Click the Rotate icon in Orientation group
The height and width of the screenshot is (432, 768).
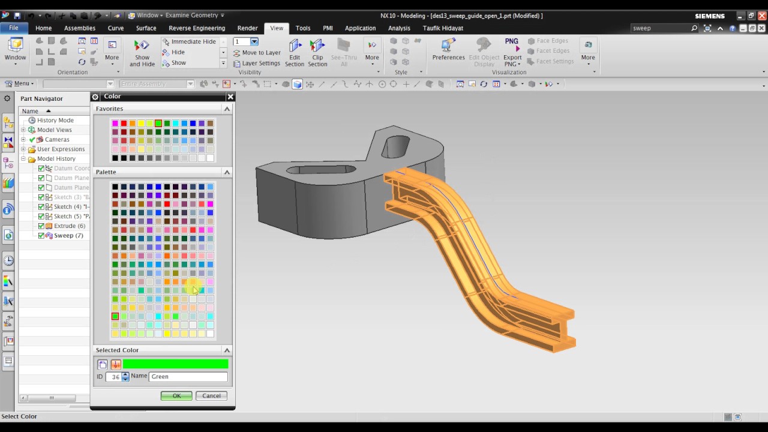pos(82,62)
